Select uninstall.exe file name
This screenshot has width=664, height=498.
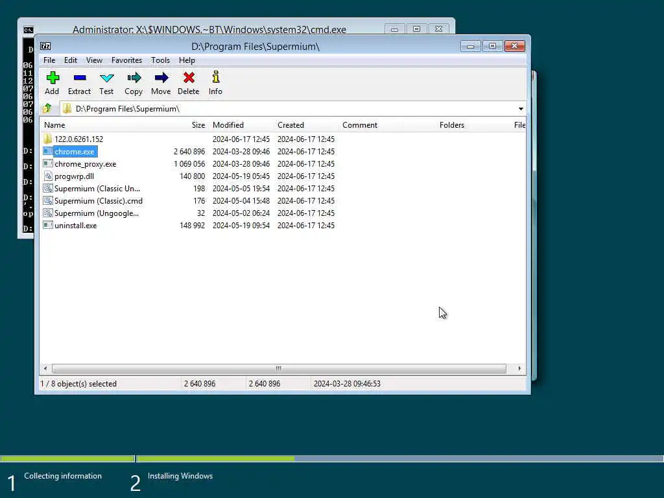pyautogui.click(x=75, y=225)
